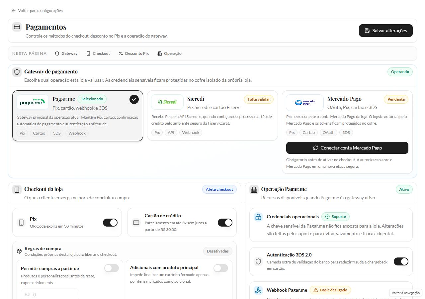
Task: Click the 3DS tag on Mercado Pago card
Action: (x=346, y=133)
